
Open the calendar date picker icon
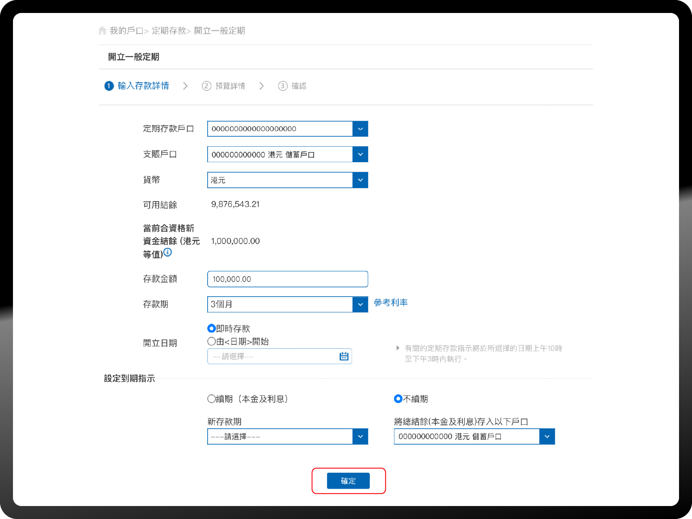pyautogui.click(x=344, y=356)
